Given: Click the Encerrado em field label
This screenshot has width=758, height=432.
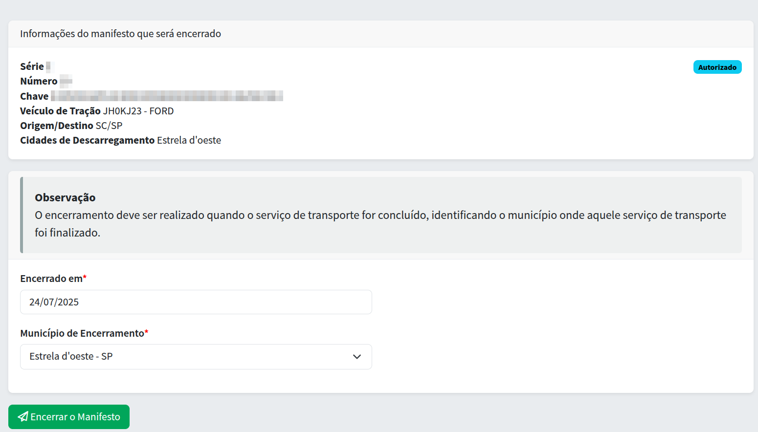Looking at the screenshot, I should (x=51, y=279).
